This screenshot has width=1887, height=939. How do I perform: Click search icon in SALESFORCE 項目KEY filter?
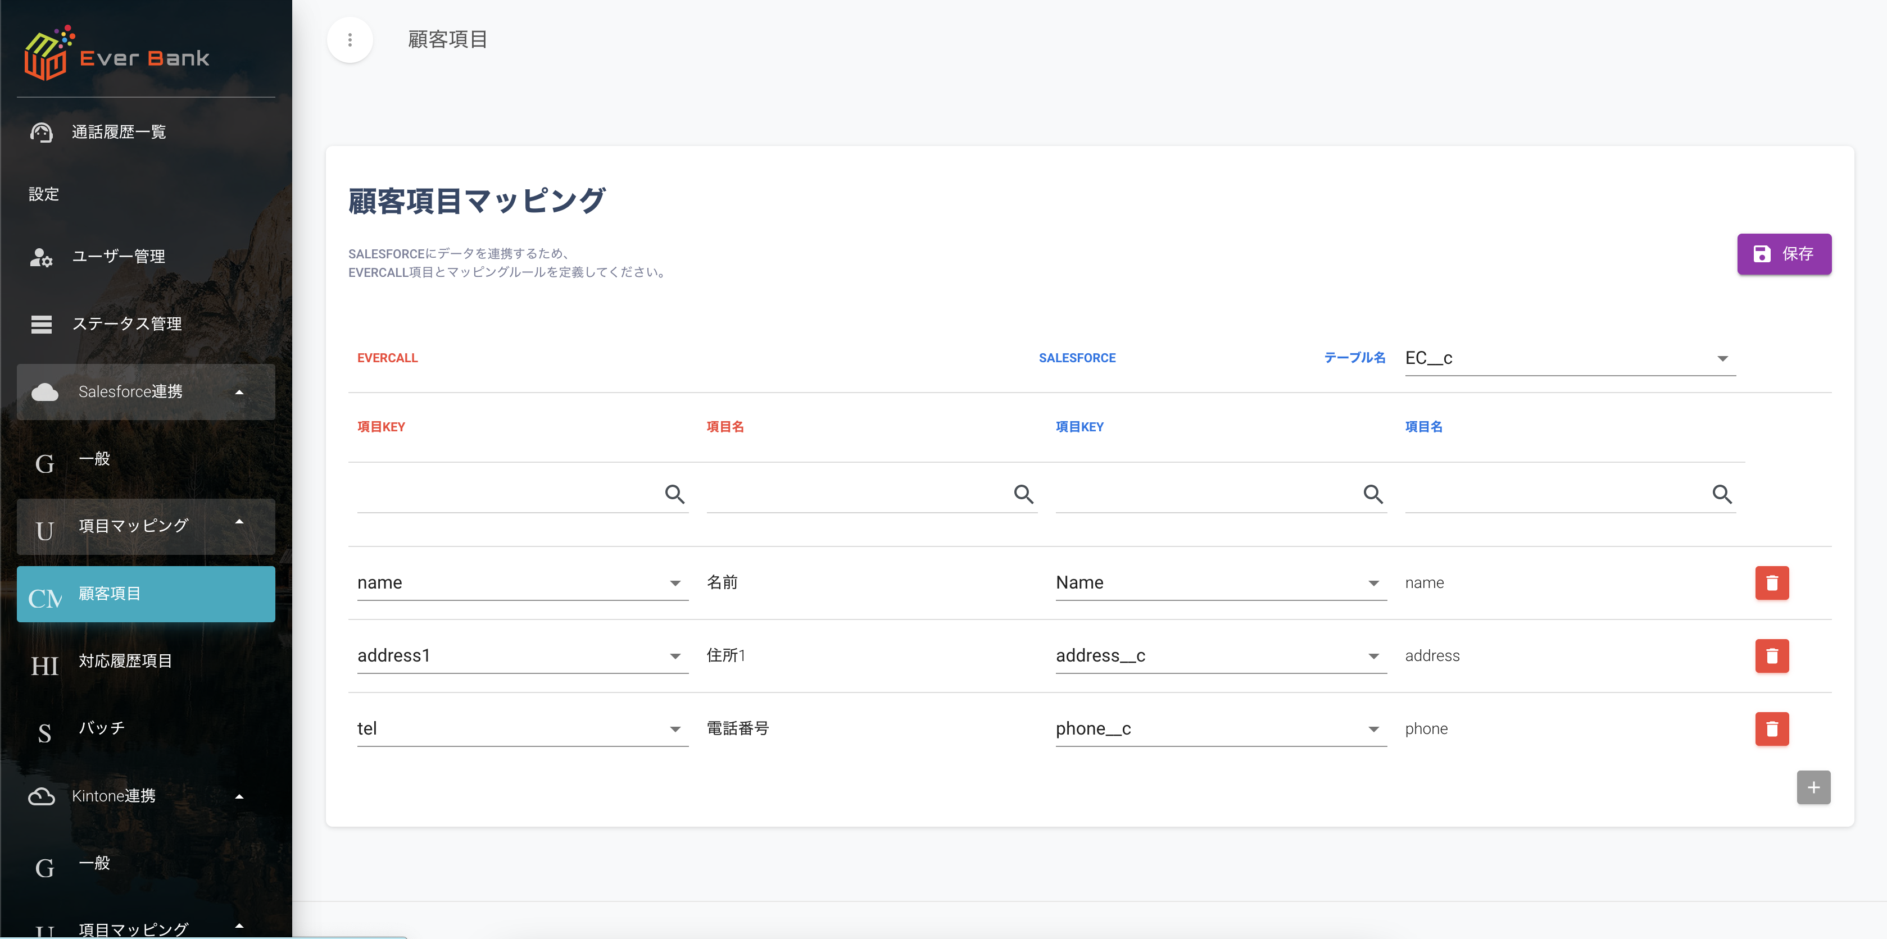[x=1373, y=494]
